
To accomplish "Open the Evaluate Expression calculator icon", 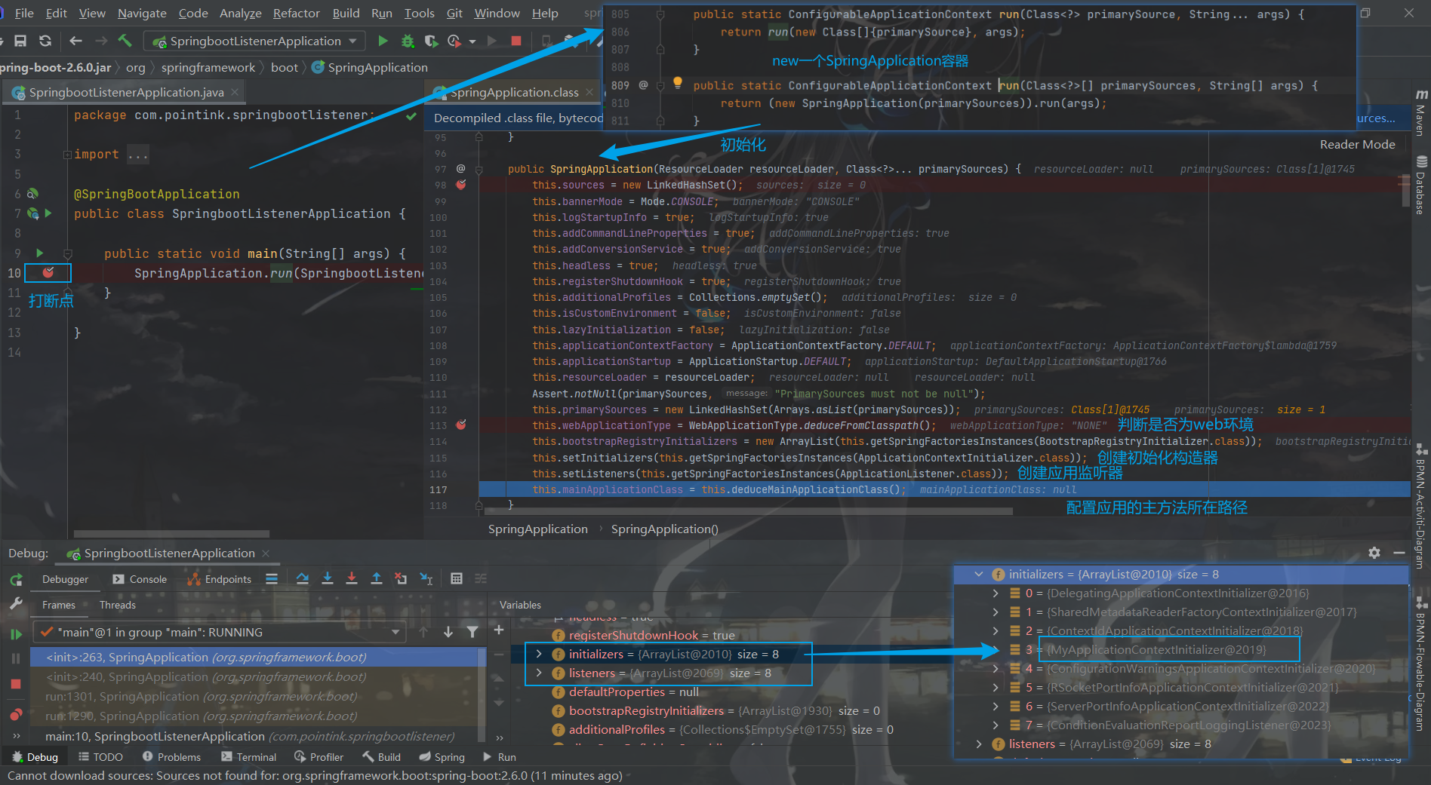I will click(457, 578).
